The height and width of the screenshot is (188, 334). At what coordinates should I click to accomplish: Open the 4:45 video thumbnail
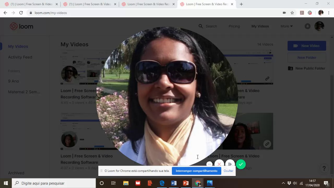[x=80, y=67]
